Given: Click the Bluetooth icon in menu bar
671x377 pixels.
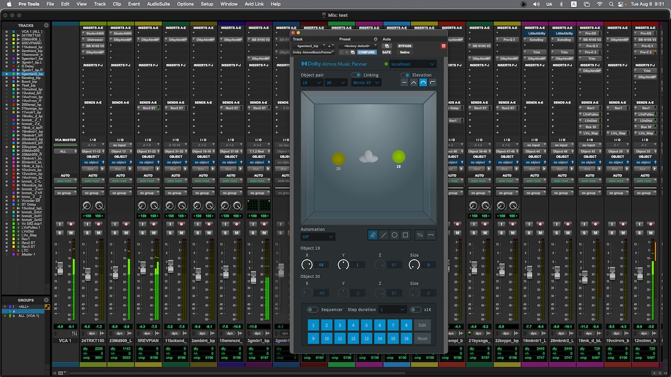Looking at the screenshot, I should (x=561, y=4).
